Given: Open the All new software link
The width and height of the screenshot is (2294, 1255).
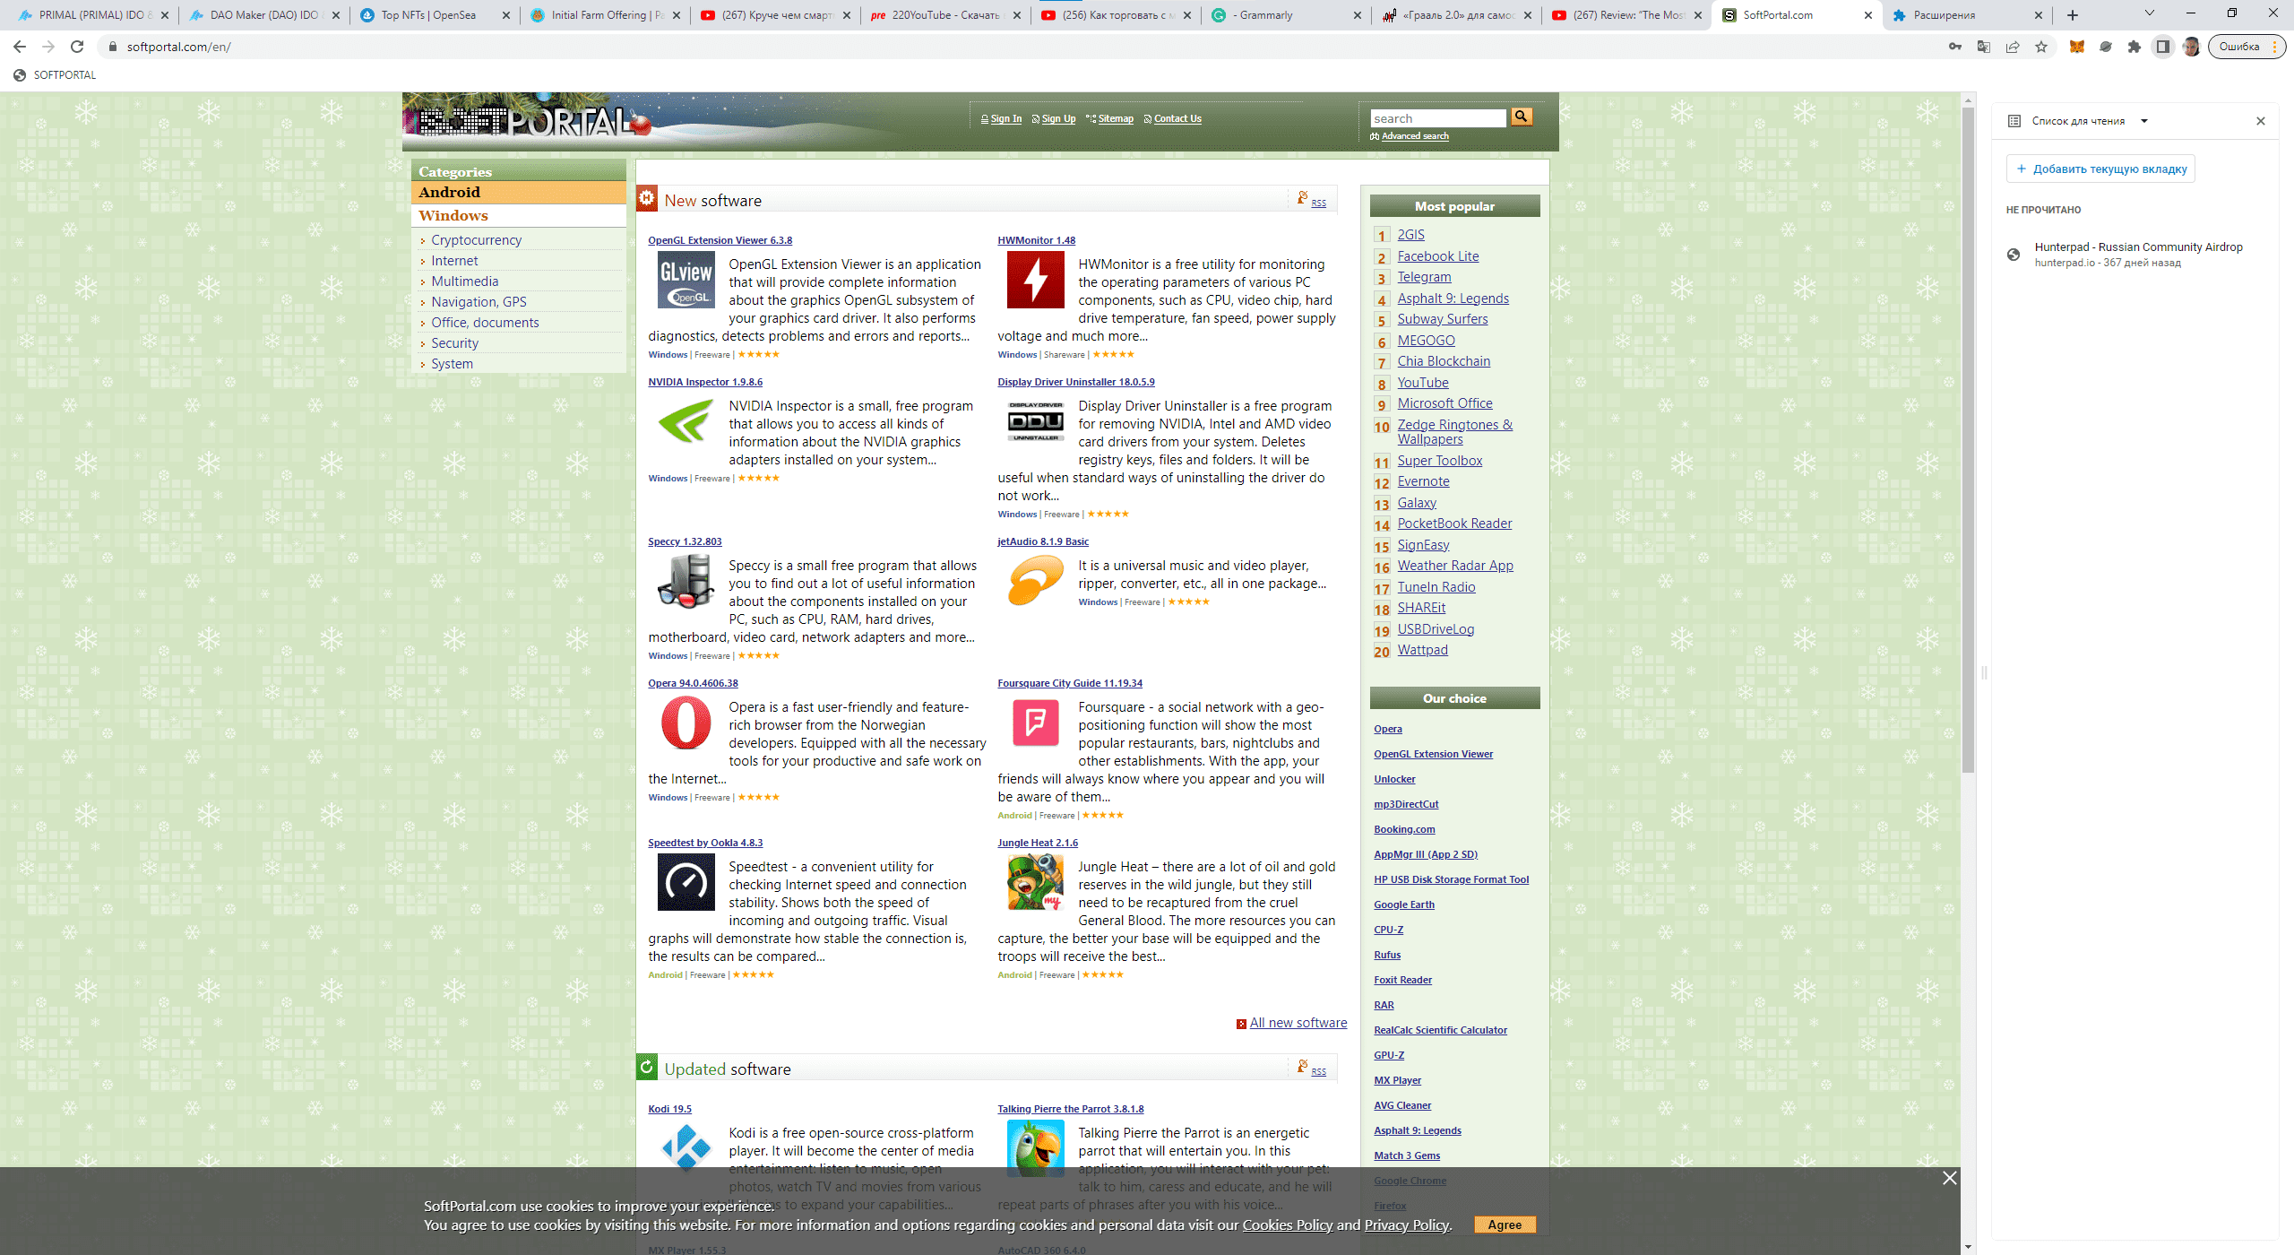Looking at the screenshot, I should [1298, 1023].
